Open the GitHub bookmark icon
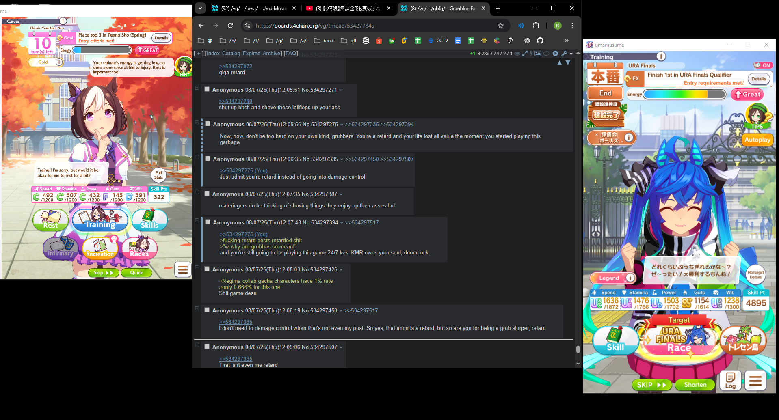779x420 pixels. [540, 41]
